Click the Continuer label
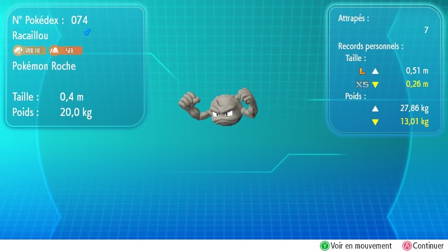The width and height of the screenshot is (448, 252). click(428, 246)
